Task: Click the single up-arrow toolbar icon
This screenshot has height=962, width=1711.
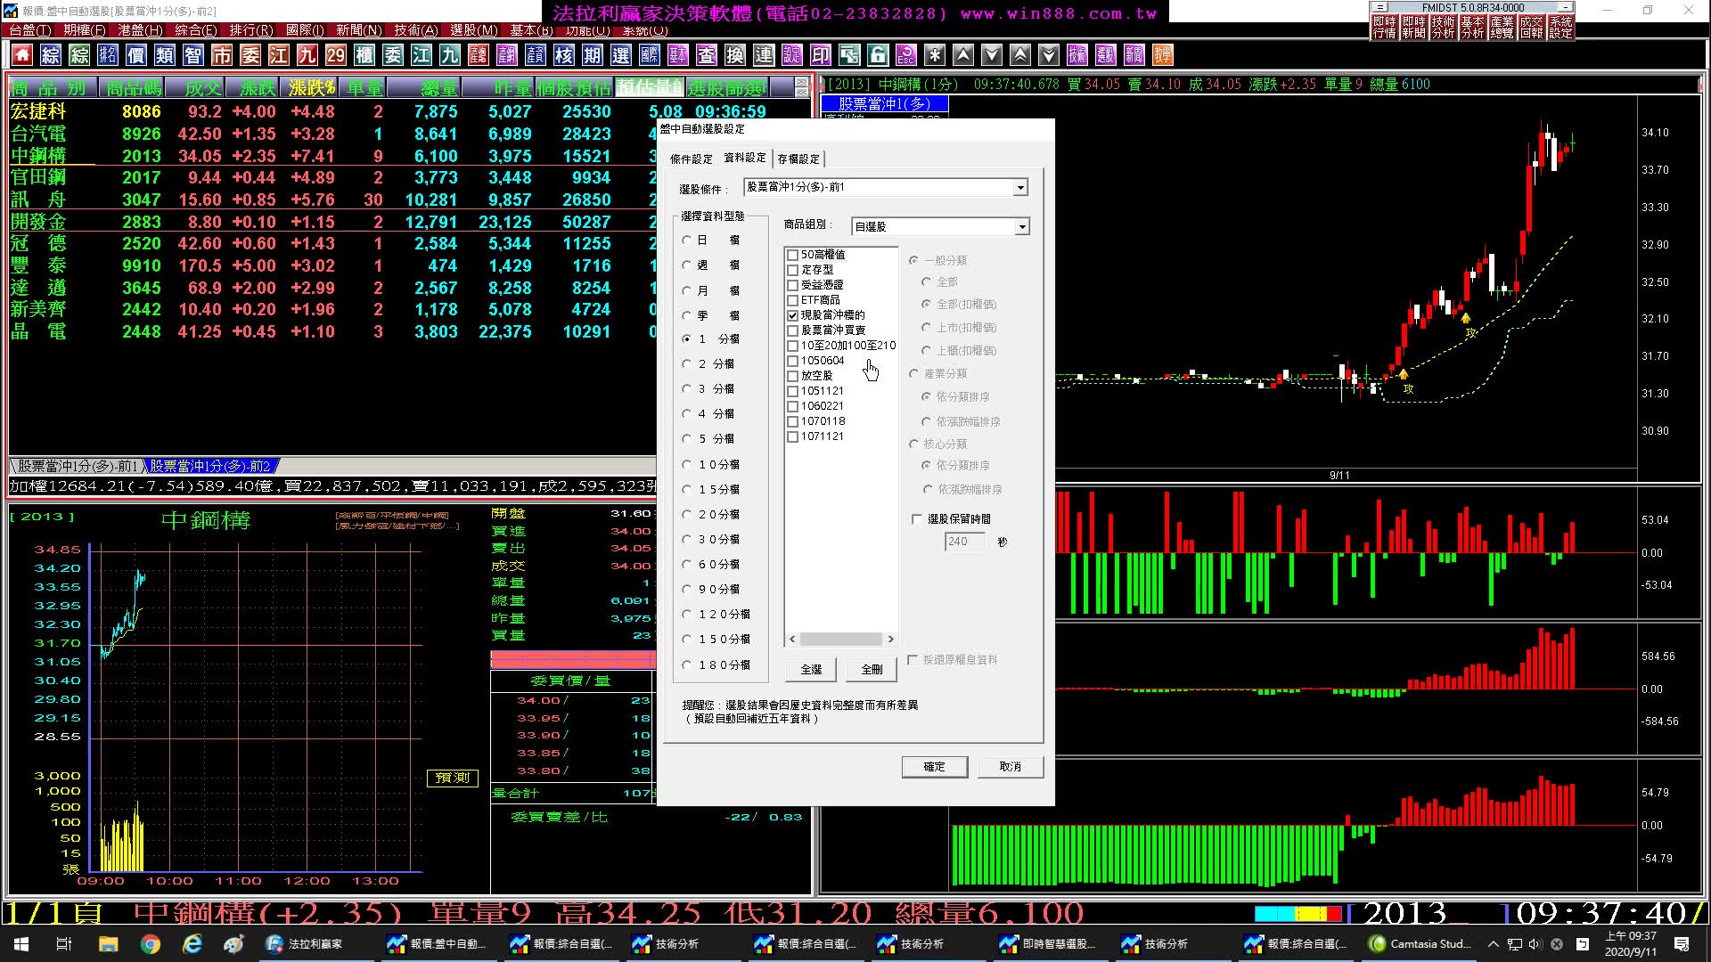Action: pyautogui.click(x=963, y=55)
